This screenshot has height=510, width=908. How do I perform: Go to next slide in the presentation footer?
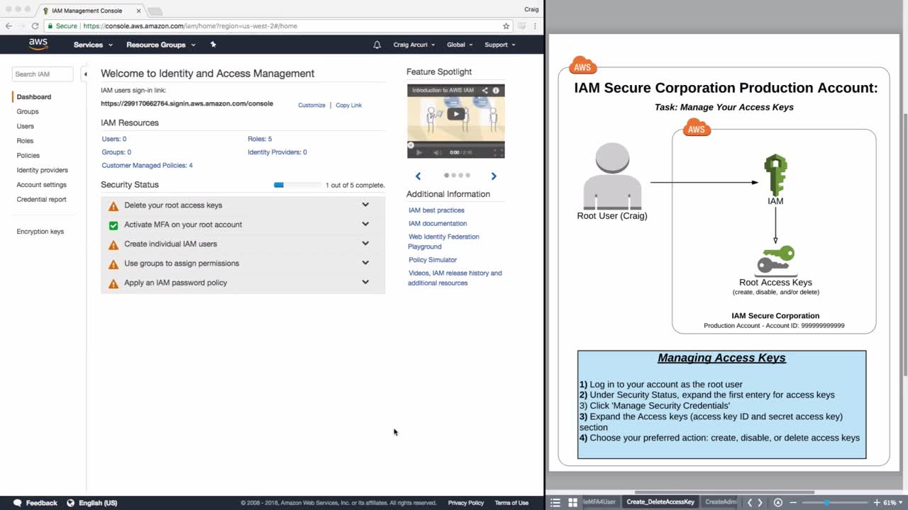click(x=760, y=502)
